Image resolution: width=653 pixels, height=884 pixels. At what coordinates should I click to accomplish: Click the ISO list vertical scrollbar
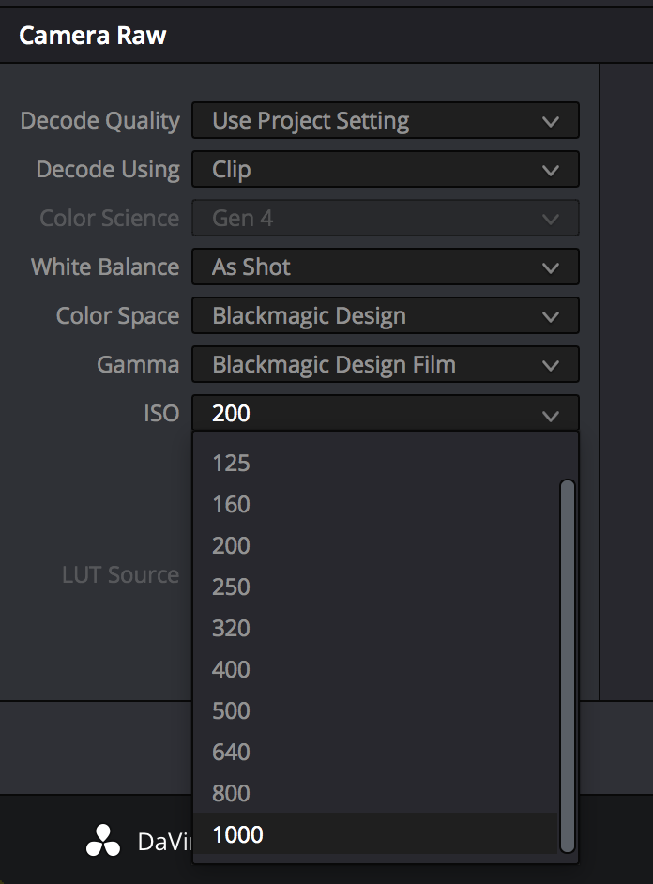567,664
